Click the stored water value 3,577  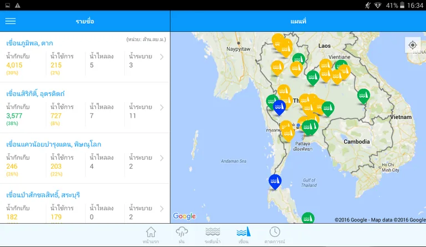click(x=14, y=116)
